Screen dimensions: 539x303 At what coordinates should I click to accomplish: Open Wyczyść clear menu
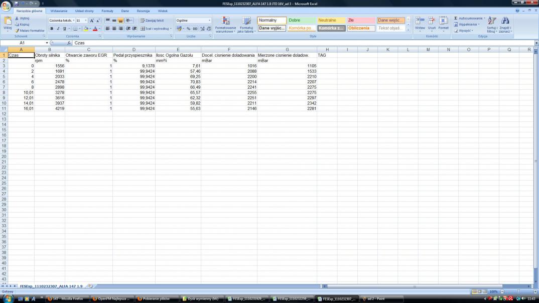point(463,31)
